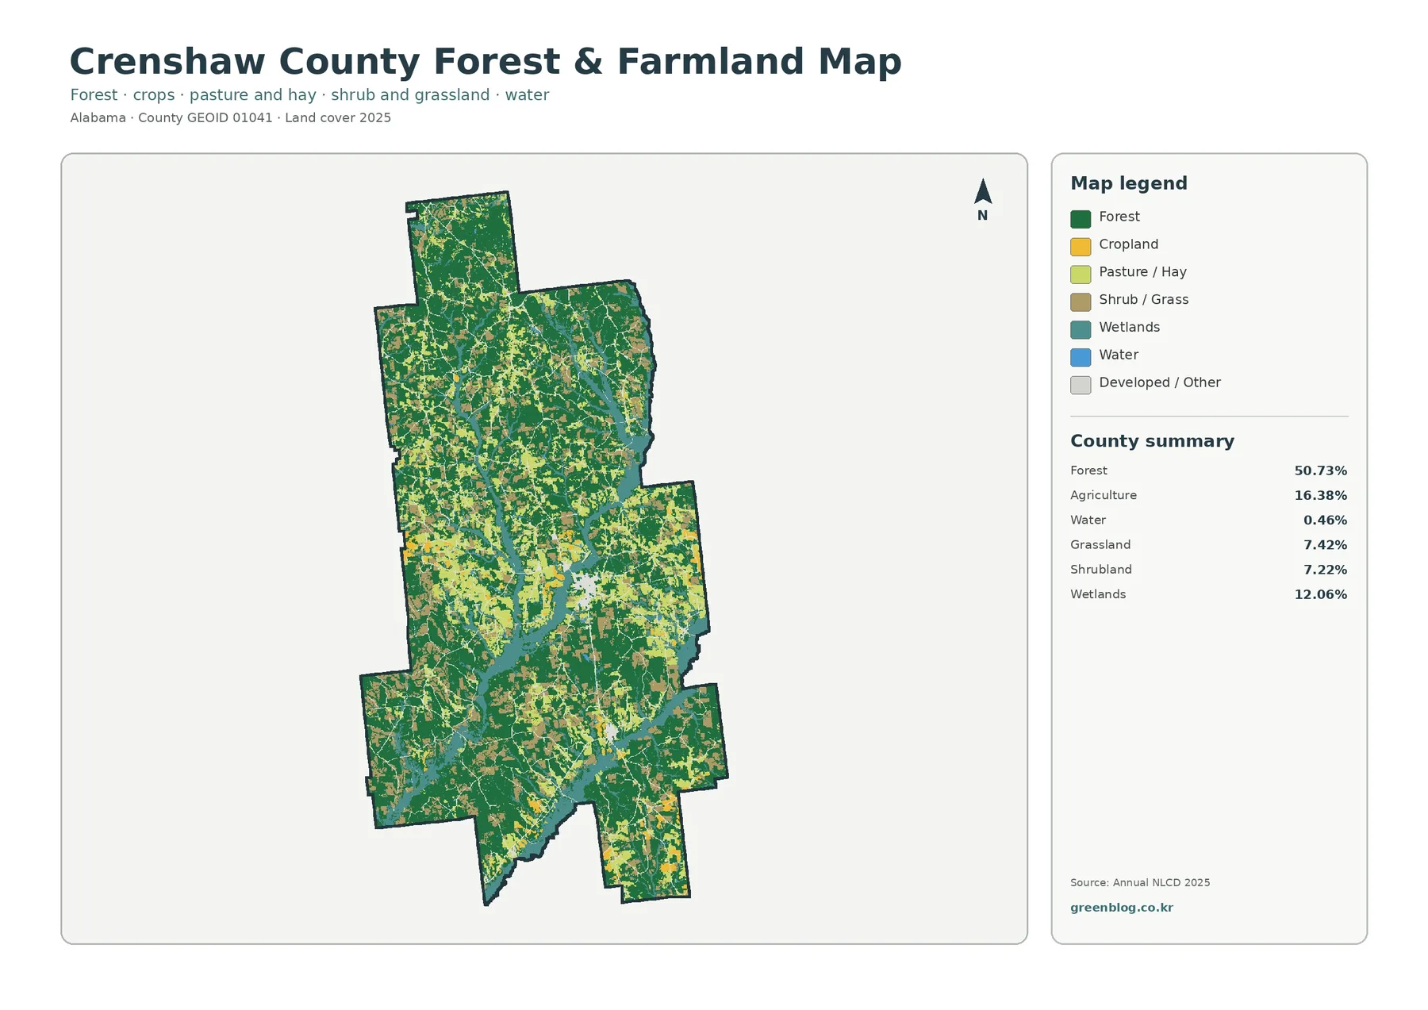The height and width of the screenshot is (1010, 1428).
Task: Click the Water legend color swatch
Action: click(1081, 358)
